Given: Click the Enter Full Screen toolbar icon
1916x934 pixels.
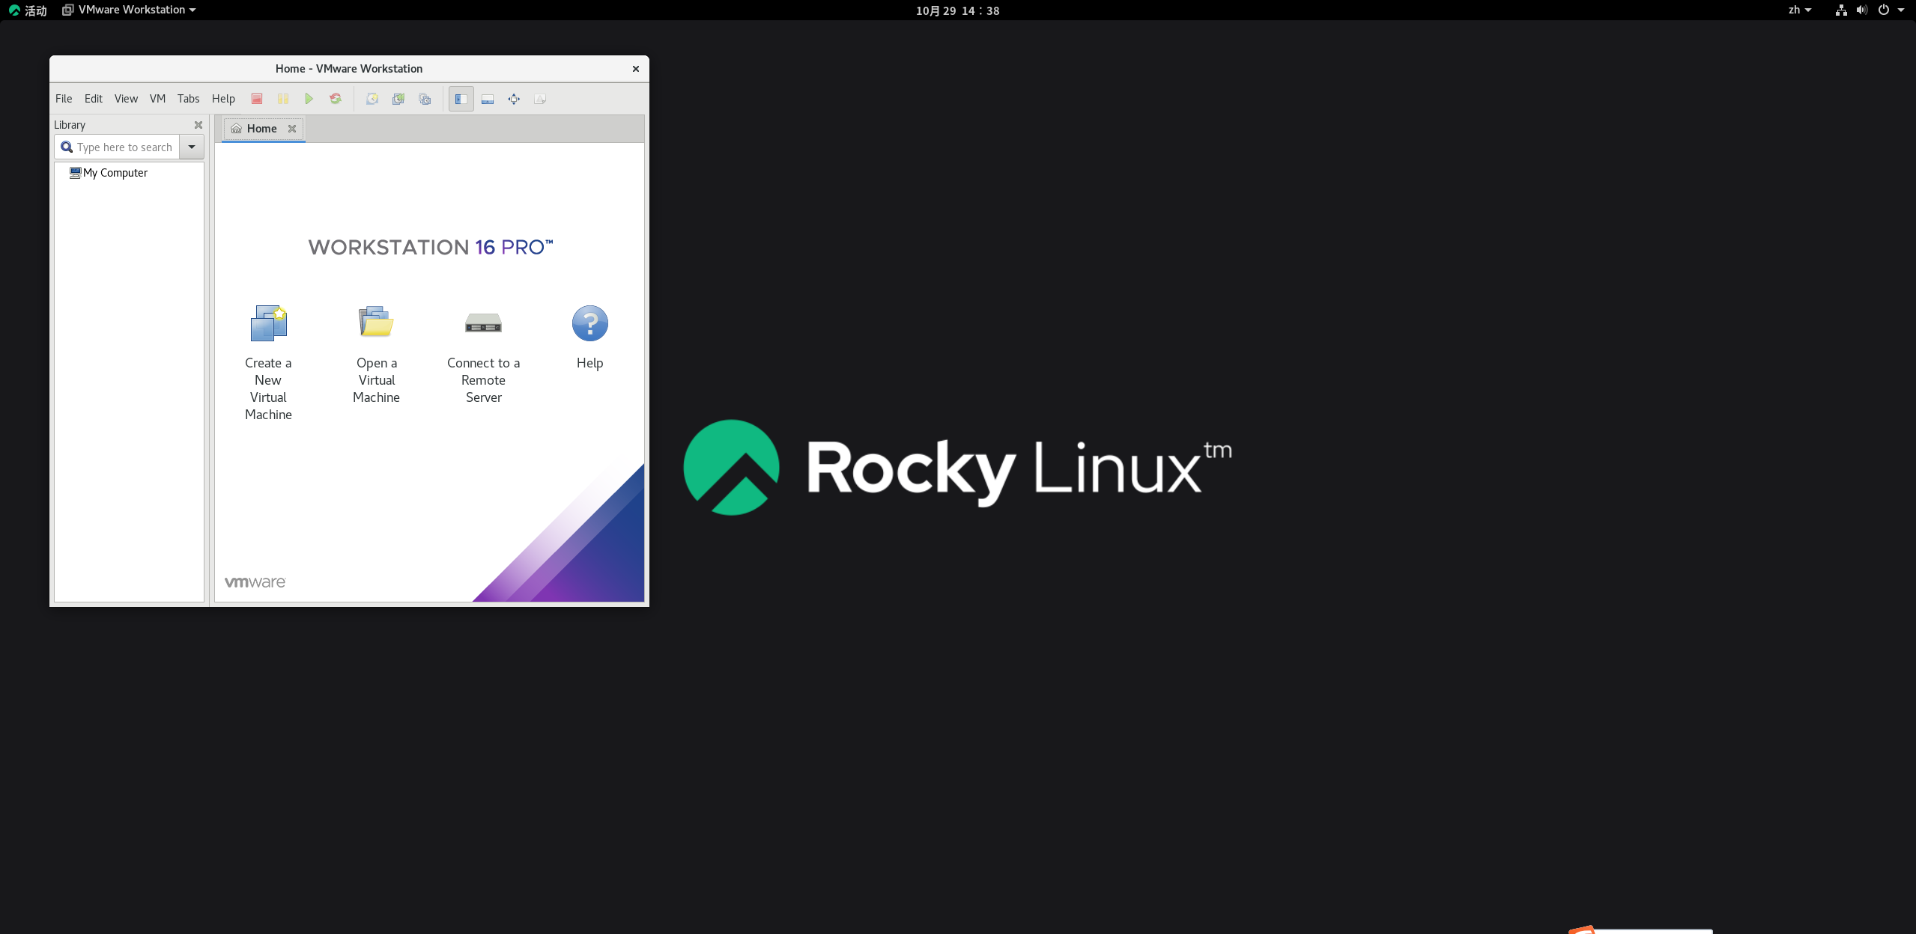Looking at the screenshot, I should [514, 98].
